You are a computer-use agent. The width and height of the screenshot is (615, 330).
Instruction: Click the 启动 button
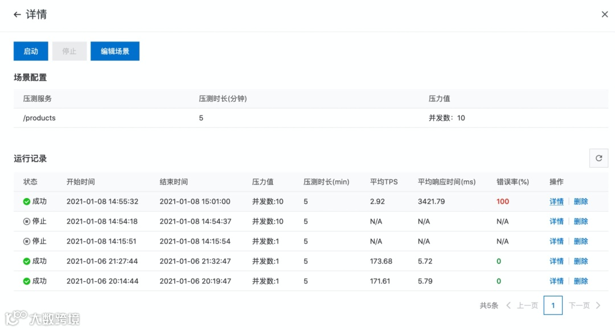click(31, 51)
